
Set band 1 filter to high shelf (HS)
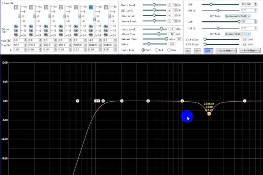click(16, 35)
